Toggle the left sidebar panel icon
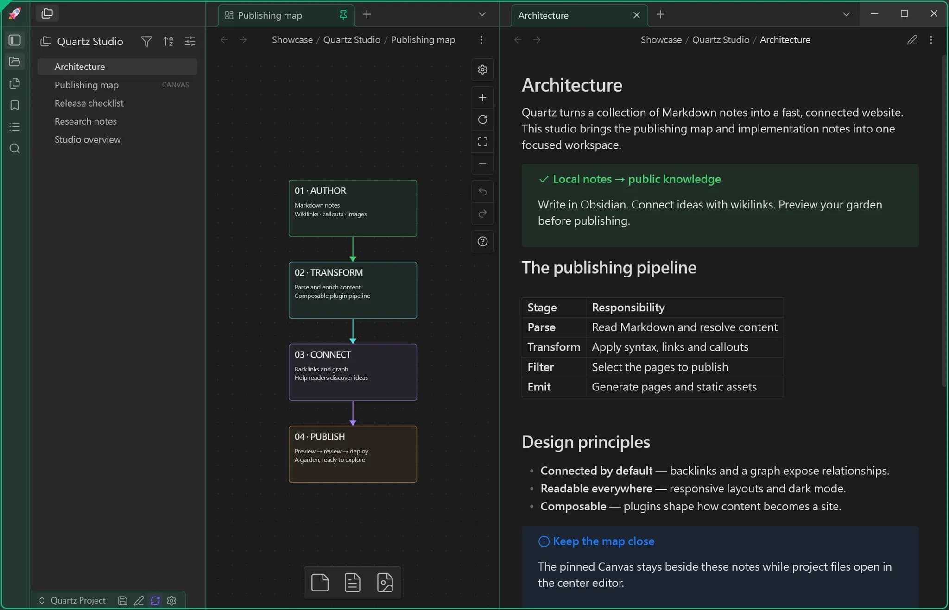This screenshot has width=949, height=610. (x=15, y=40)
